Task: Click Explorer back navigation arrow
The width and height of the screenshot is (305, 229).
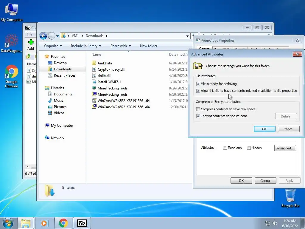Action: [43, 36]
